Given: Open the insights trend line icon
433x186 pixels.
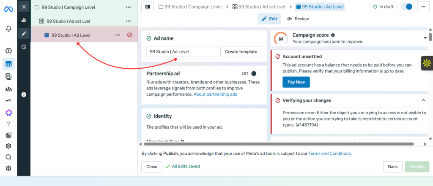Looking at the screenshot, I should pyautogui.click(x=8, y=101).
